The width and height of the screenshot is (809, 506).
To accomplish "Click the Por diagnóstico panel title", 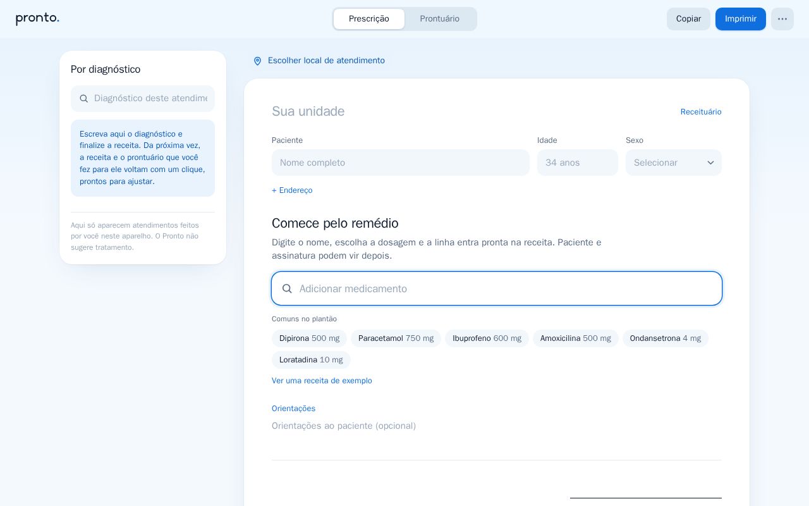I will [x=106, y=70].
